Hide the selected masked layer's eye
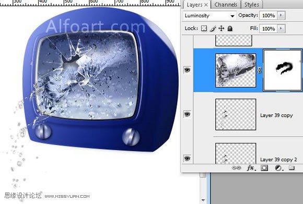 [x=187, y=70]
